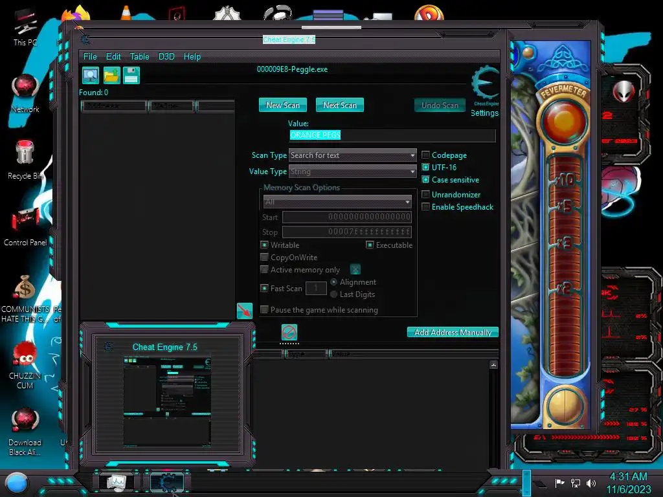Toggle the Writable checkbox

pyautogui.click(x=264, y=245)
